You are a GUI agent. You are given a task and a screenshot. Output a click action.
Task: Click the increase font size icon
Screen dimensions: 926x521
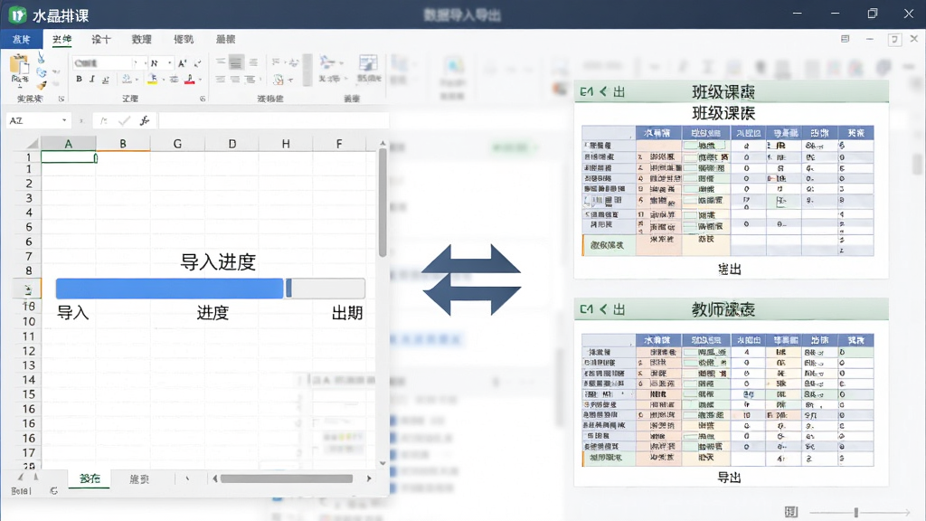coord(183,62)
